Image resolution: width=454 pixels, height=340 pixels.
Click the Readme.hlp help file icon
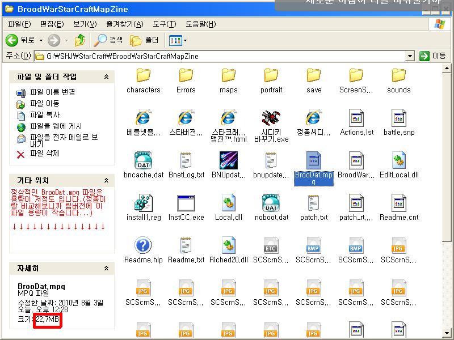point(143,245)
